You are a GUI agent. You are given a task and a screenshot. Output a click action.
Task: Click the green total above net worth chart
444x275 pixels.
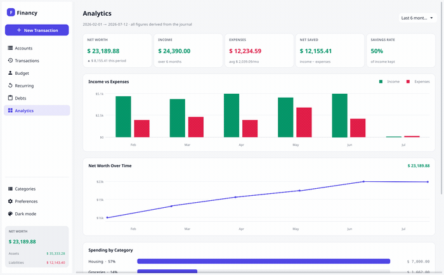[419, 166]
